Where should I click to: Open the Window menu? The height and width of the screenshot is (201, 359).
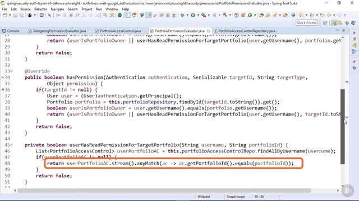[112, 9]
